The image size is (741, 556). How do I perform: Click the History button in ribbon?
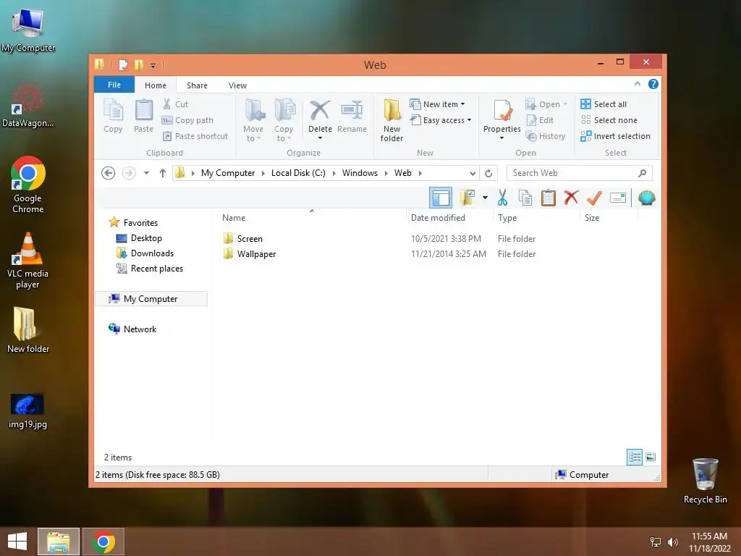546,136
